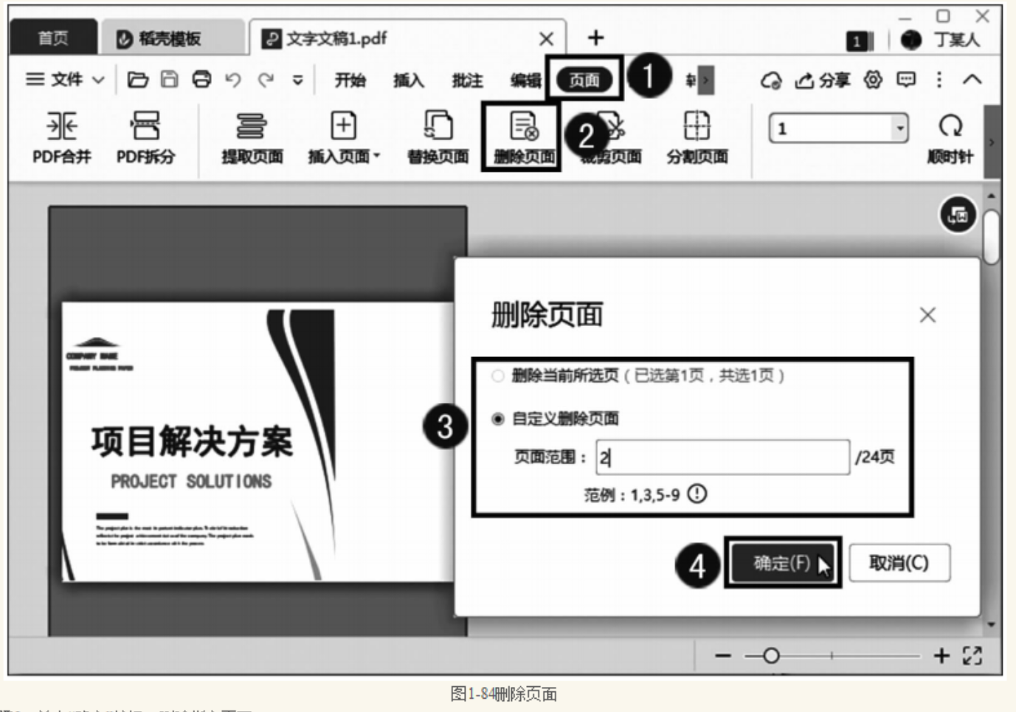
Task: Expand quick access toolbar dropdown arrow
Action: pyautogui.click(x=297, y=80)
